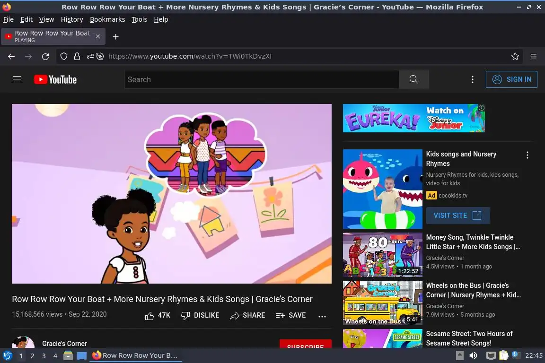This screenshot has width=545, height=363.
Task: Click VISIT SITE button
Action: pos(458,216)
